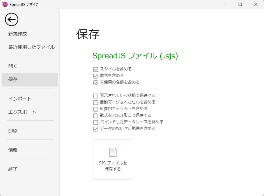The height and width of the screenshot is (196, 264).
Task: Click SJS ファイルを保存する button text
Action: tap(113, 166)
